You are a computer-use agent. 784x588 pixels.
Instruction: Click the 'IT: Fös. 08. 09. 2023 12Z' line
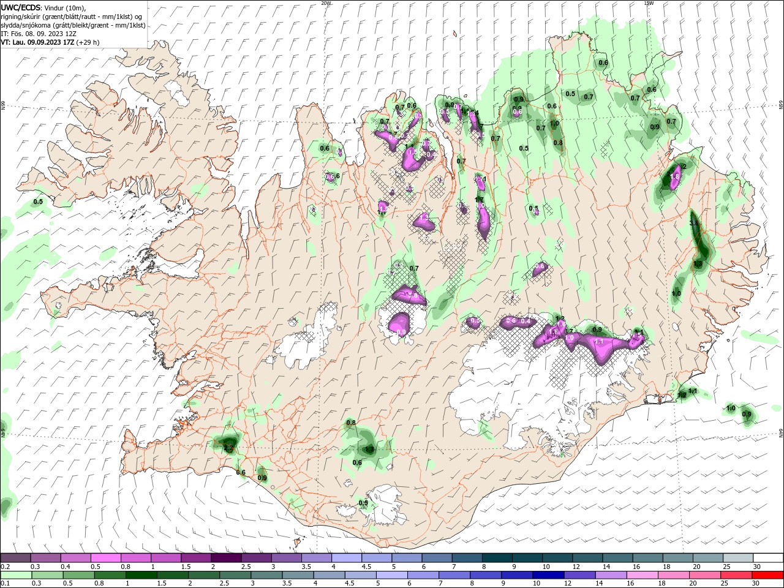pyautogui.click(x=38, y=34)
